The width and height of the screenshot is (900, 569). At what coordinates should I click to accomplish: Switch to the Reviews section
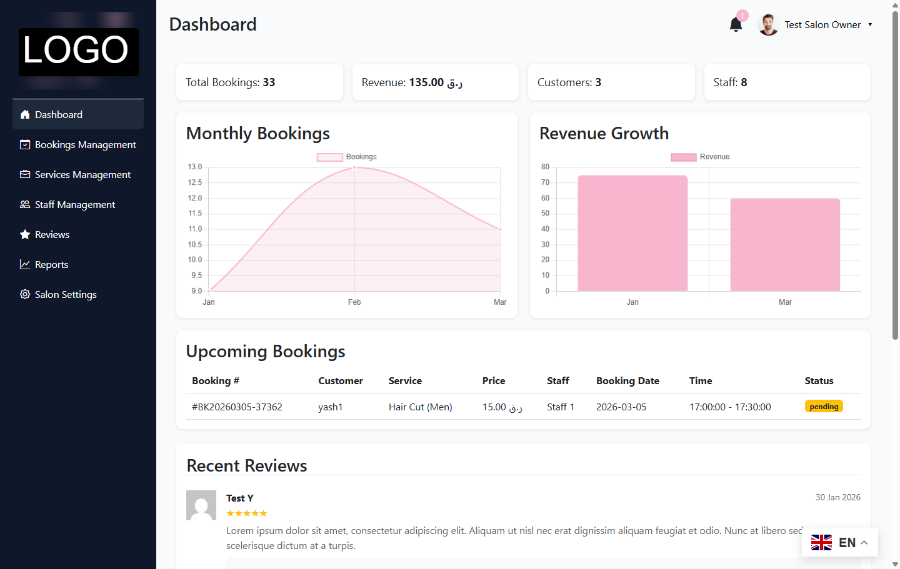click(x=51, y=234)
